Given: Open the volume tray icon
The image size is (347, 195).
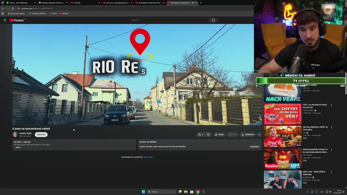Looking at the screenshot, I should [330, 192].
